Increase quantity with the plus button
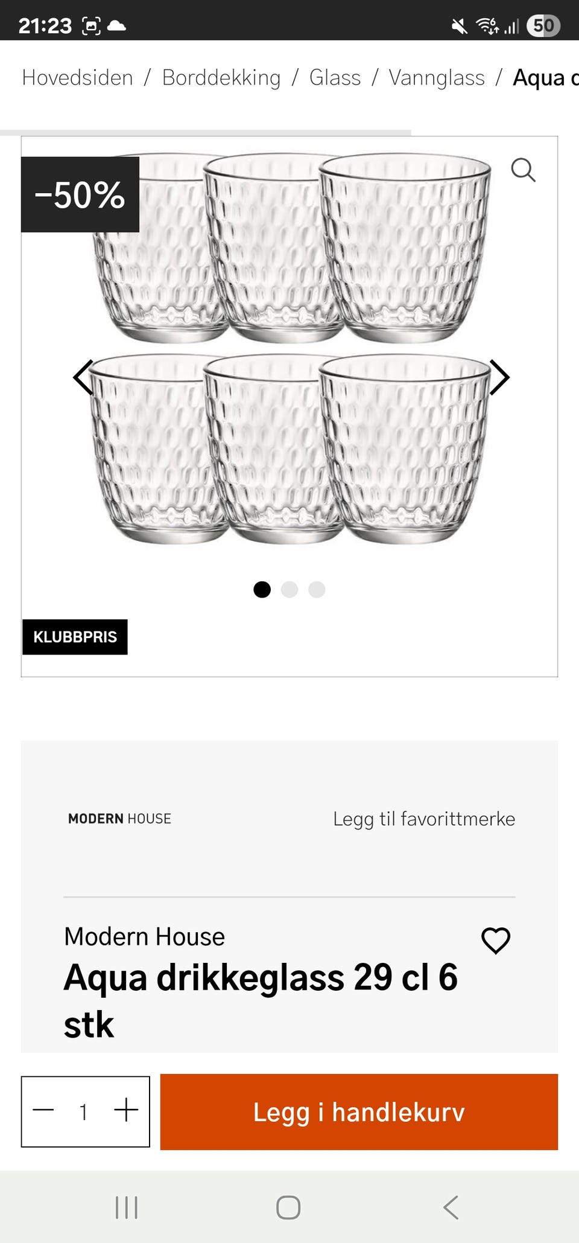 pyautogui.click(x=126, y=1110)
